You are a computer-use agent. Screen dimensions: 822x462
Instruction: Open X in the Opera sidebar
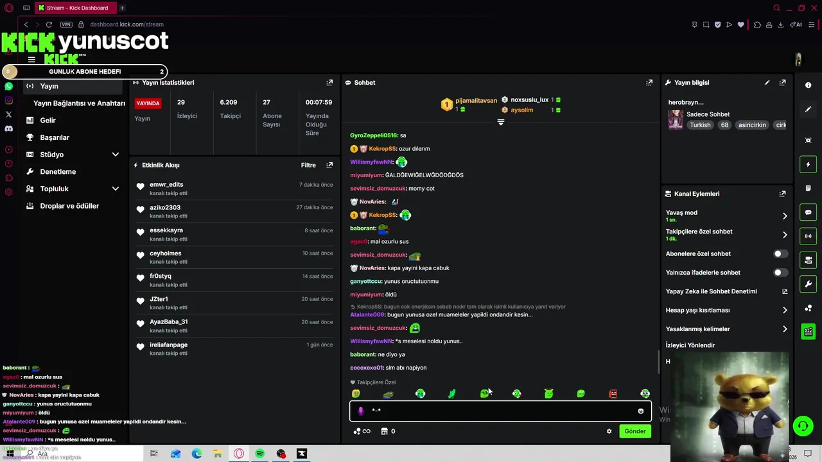click(8, 114)
